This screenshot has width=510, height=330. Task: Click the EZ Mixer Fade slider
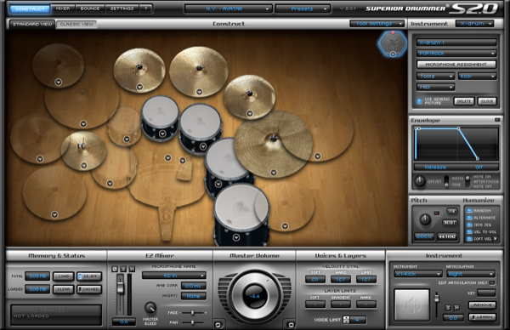point(193,312)
